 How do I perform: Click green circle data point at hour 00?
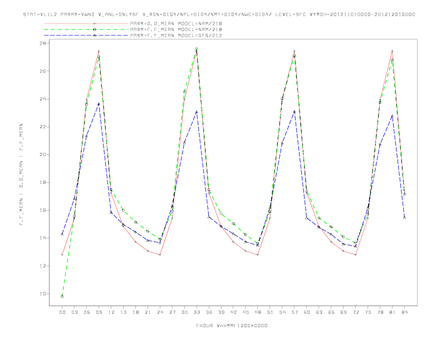pos(62,297)
